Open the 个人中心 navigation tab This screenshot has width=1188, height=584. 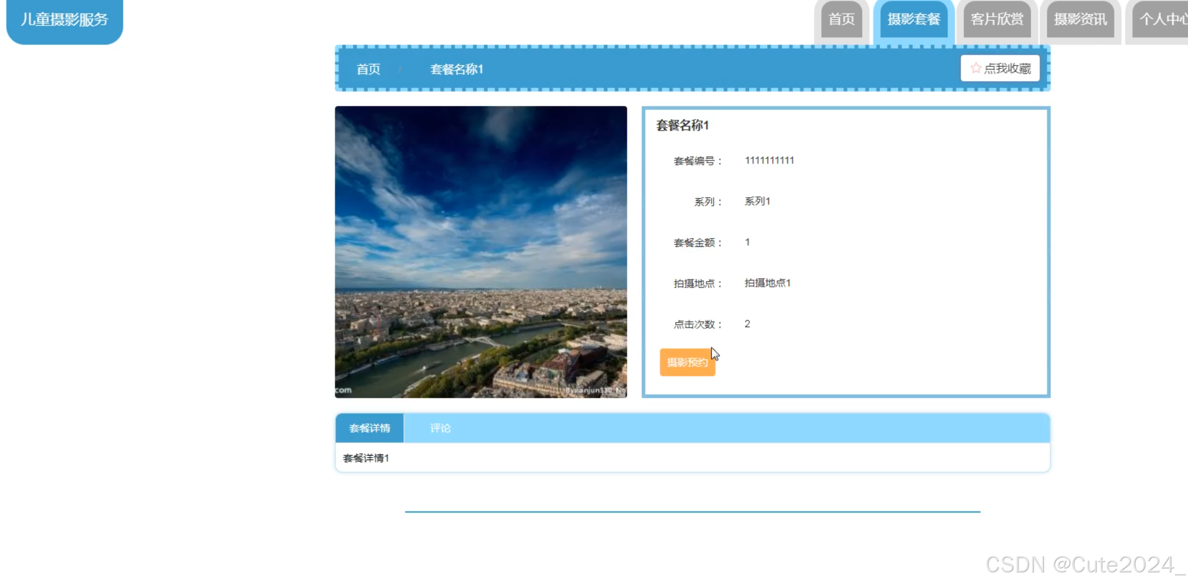(1163, 19)
